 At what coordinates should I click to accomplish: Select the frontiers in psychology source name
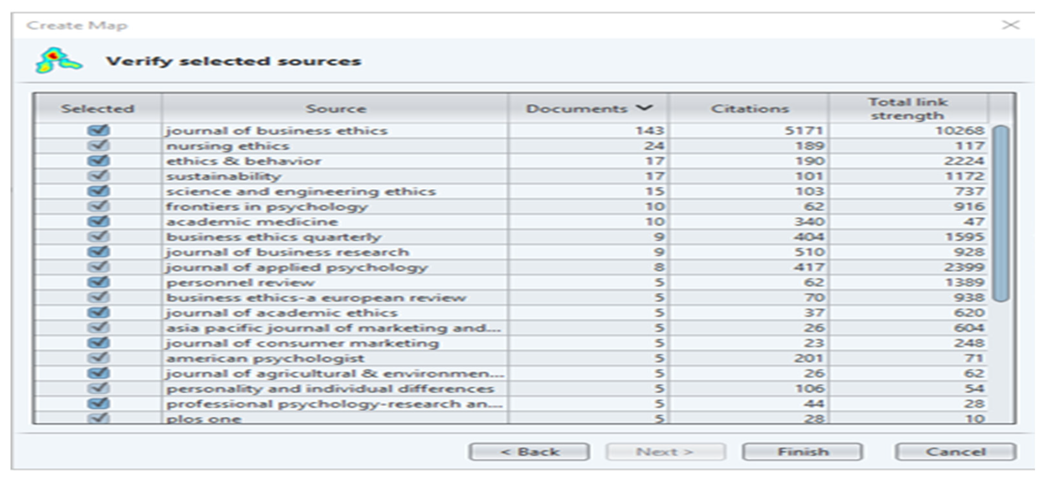click(267, 207)
